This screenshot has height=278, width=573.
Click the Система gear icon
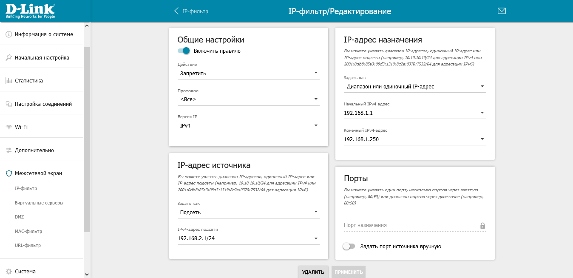8,272
